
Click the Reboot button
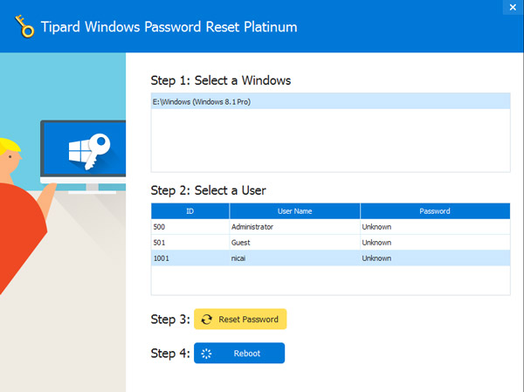coord(239,353)
